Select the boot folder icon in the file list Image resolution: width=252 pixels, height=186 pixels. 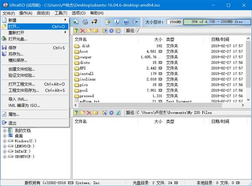point(77,51)
